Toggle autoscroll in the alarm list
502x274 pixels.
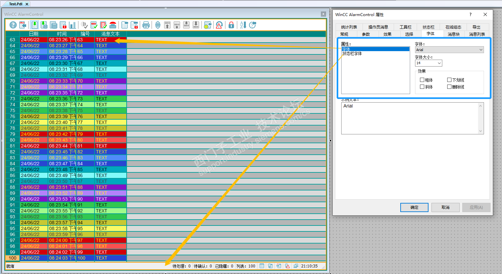[158, 25]
